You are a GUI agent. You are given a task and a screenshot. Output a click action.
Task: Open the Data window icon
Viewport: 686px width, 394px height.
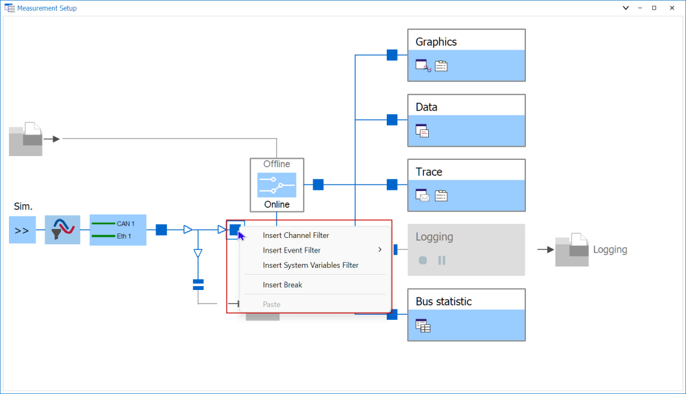(422, 131)
